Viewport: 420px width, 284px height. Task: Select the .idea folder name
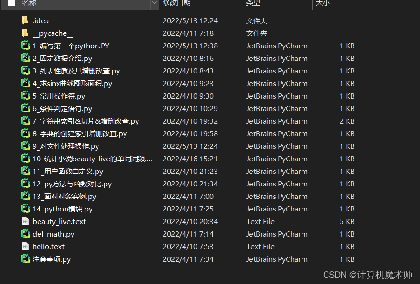point(40,20)
